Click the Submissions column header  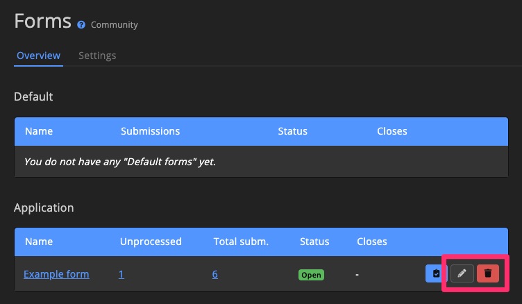click(x=150, y=130)
